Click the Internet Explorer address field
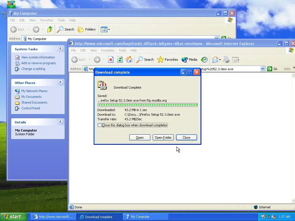295x221 pixels. point(174,69)
